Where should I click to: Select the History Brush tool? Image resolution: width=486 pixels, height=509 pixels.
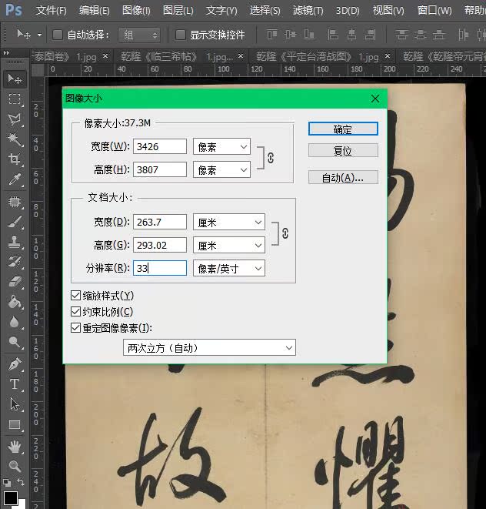[x=15, y=262]
